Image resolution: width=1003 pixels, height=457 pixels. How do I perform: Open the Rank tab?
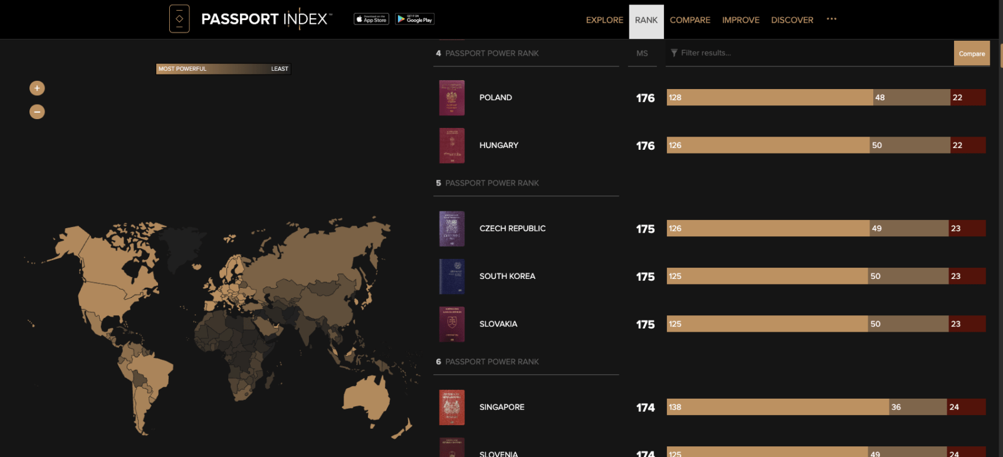click(x=646, y=21)
